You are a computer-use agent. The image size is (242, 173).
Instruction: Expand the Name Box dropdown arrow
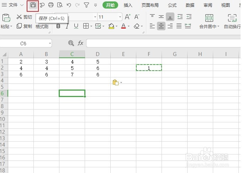[50, 44]
